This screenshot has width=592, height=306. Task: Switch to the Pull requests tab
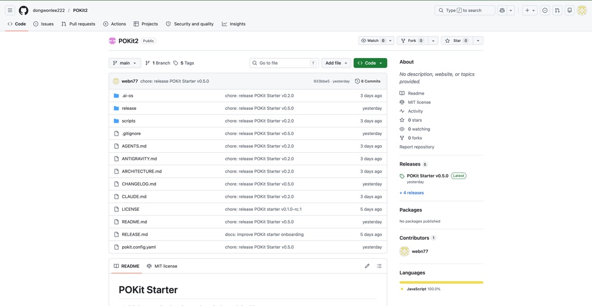pyautogui.click(x=78, y=24)
